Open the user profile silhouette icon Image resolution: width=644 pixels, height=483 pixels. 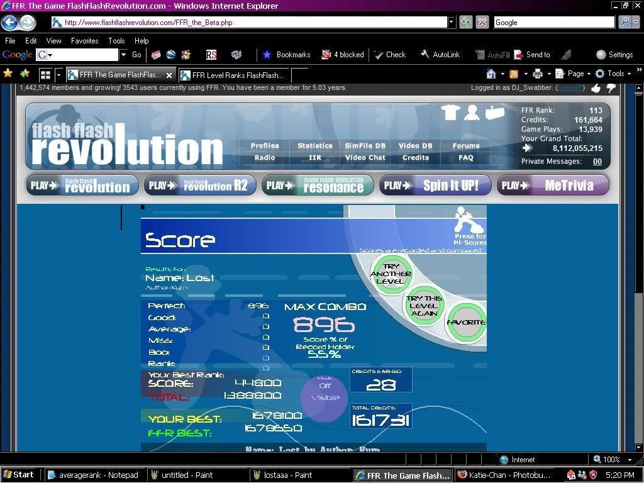pos(472,113)
